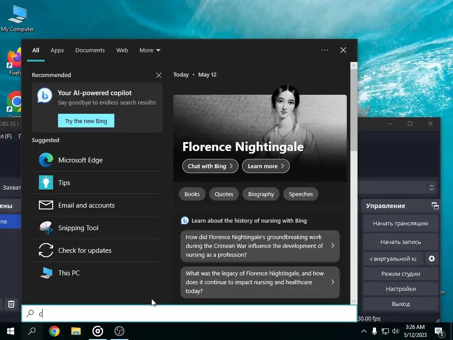The height and width of the screenshot is (340, 453).
Task: Click Начать трансляцию in OBS
Action: pyautogui.click(x=400, y=223)
